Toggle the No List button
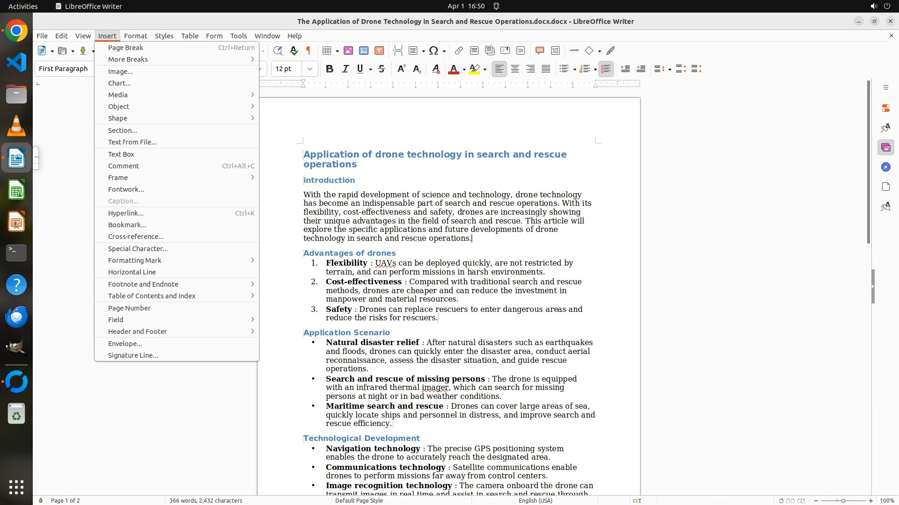 tap(606, 69)
